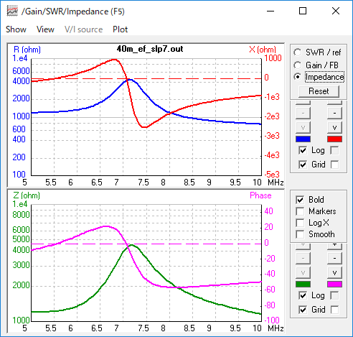This screenshot has height=337, width=353.
Task: Click the magenta Phase curve color swatch
Action: point(334,285)
